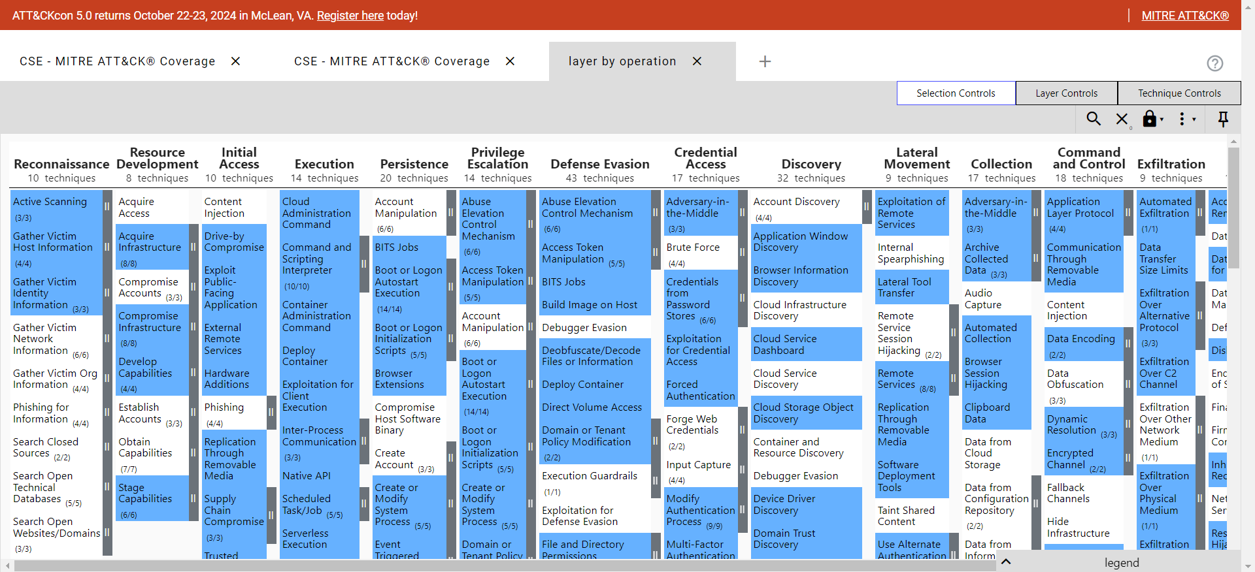Open Technique Controls section
The width and height of the screenshot is (1255, 572).
coord(1179,93)
